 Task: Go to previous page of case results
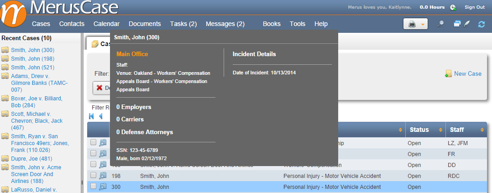tap(101, 116)
